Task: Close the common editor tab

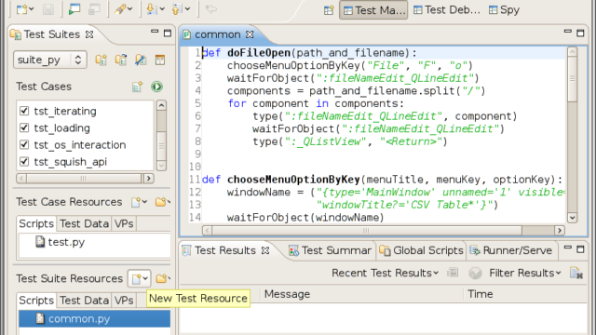Action: (250, 34)
